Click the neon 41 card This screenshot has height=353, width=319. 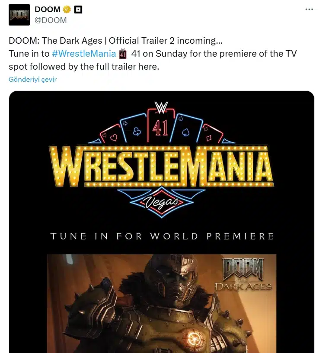(x=161, y=126)
